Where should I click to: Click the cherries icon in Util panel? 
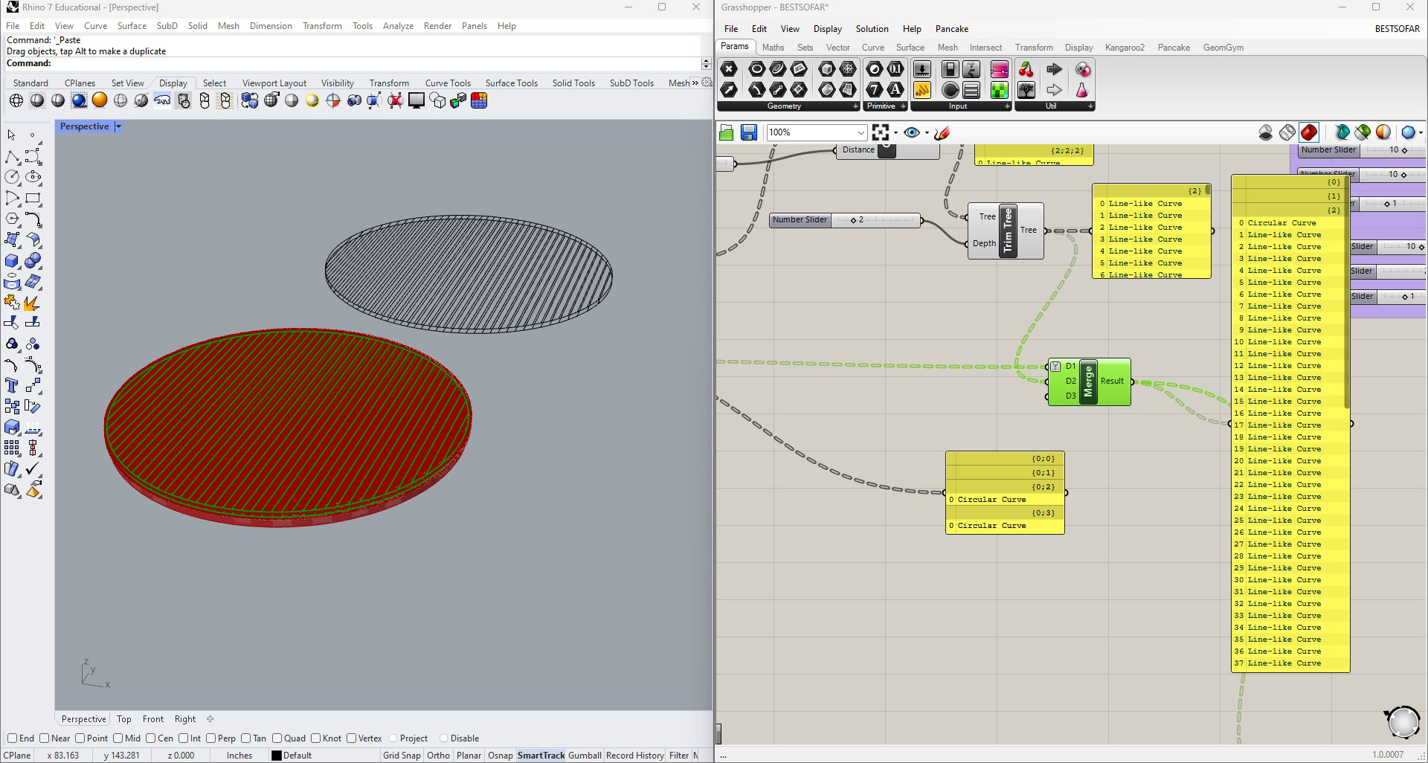1026,70
